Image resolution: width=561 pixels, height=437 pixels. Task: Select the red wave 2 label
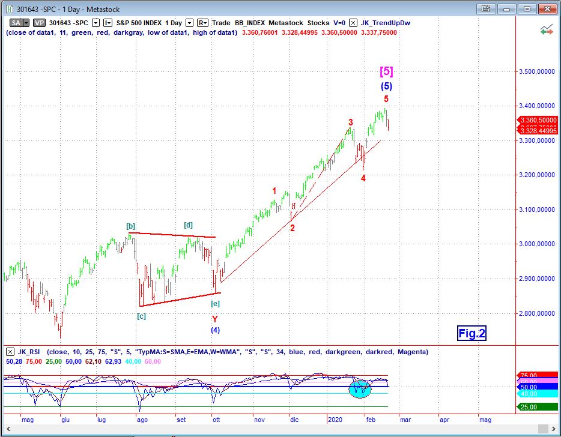coord(293,228)
